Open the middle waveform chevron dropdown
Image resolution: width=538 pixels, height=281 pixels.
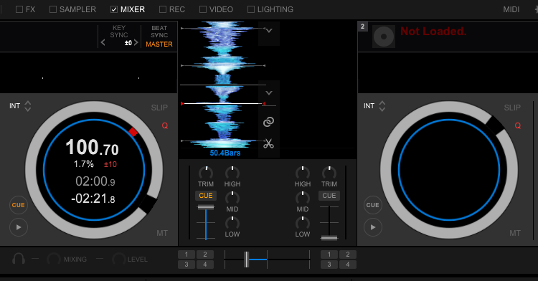[269, 93]
